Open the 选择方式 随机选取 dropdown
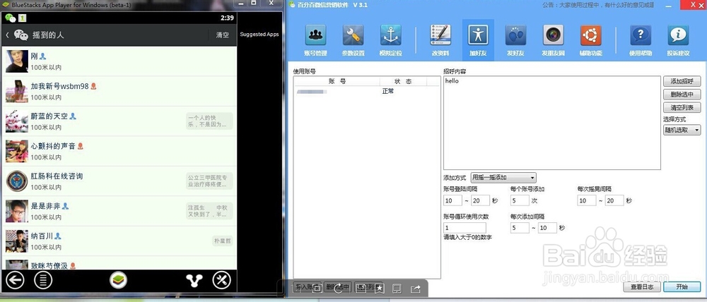Screen dimensions: 707x302 [x=682, y=130]
